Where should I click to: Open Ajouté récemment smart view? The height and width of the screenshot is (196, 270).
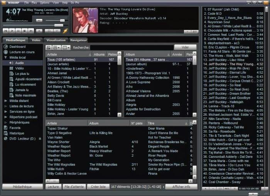coord(28,79)
